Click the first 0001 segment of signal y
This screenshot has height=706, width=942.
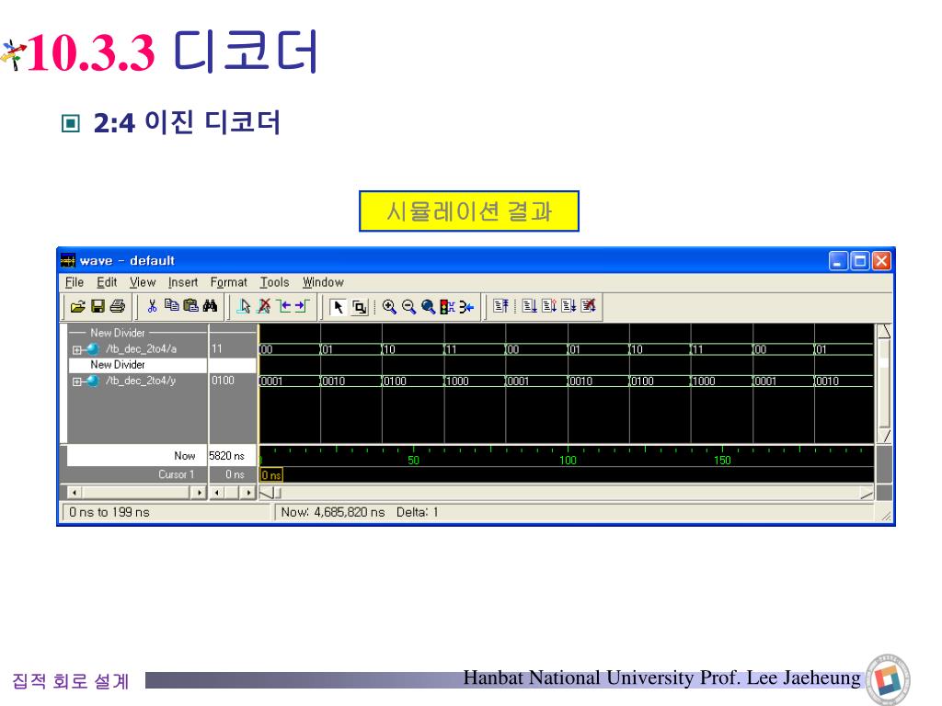click(290, 381)
